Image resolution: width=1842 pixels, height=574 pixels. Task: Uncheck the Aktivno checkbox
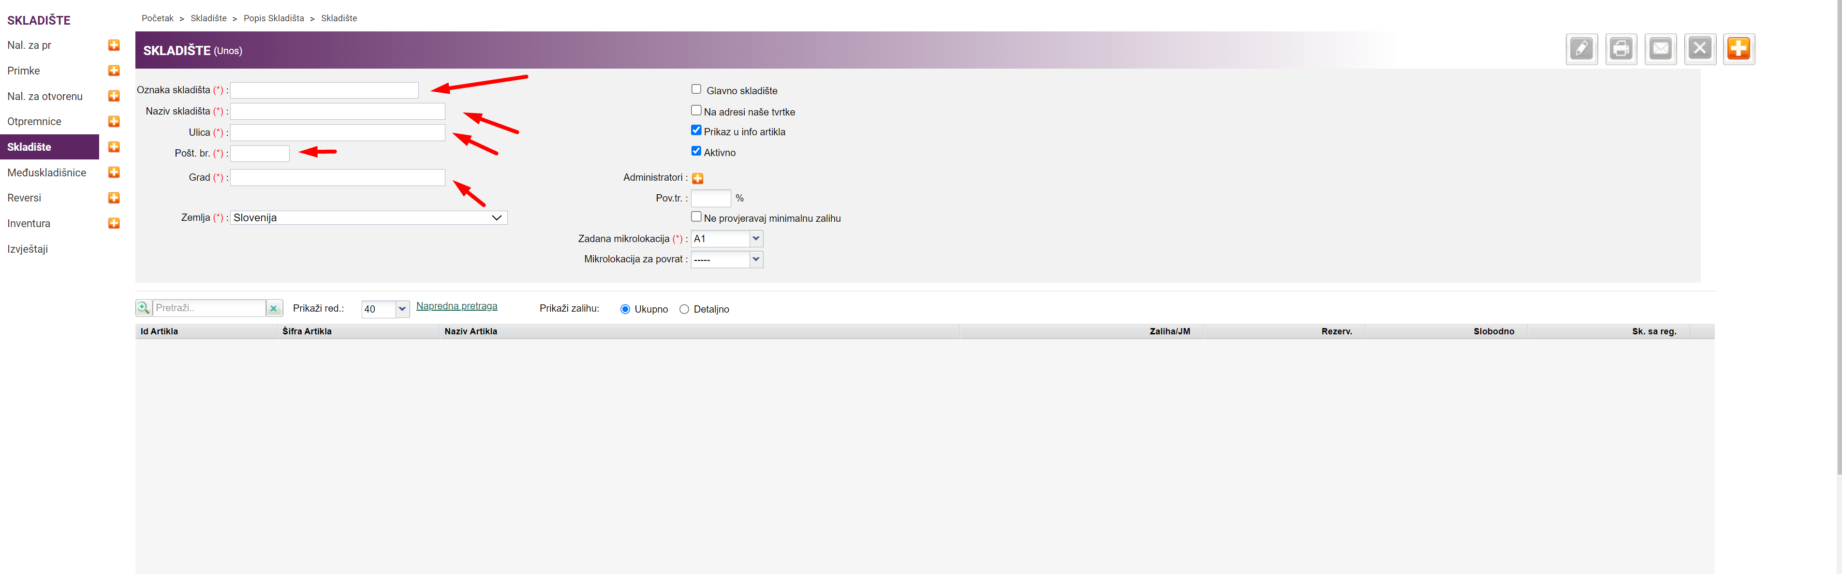[696, 151]
